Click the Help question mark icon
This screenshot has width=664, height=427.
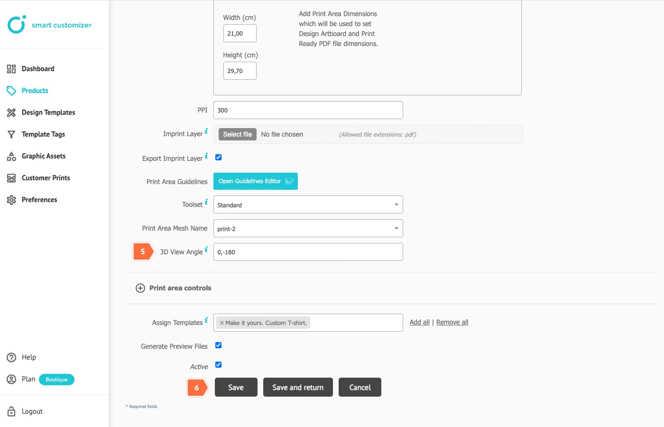[x=11, y=357]
